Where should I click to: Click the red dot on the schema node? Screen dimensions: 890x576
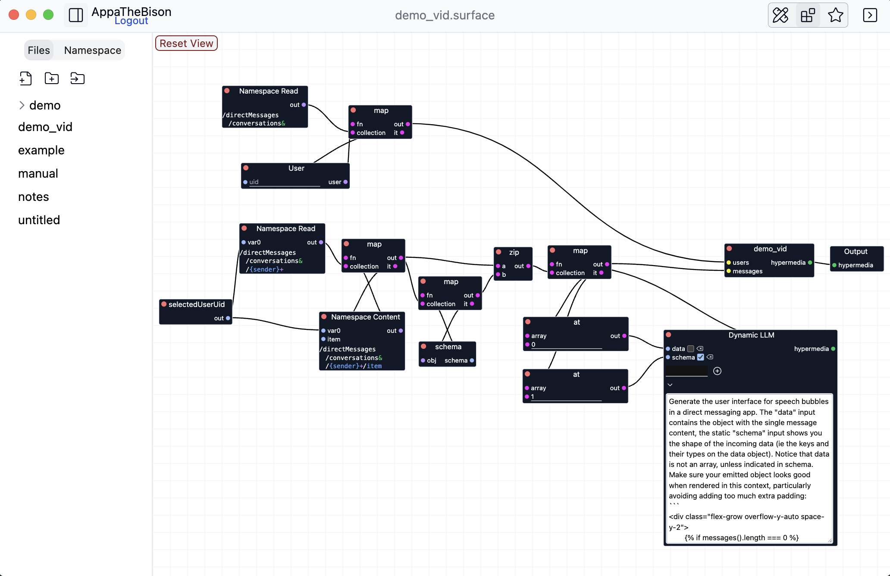pyautogui.click(x=423, y=346)
